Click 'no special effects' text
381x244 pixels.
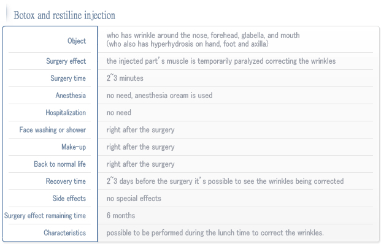pos(134,199)
